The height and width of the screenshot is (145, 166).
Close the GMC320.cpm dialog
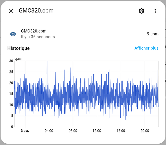tap(11, 11)
